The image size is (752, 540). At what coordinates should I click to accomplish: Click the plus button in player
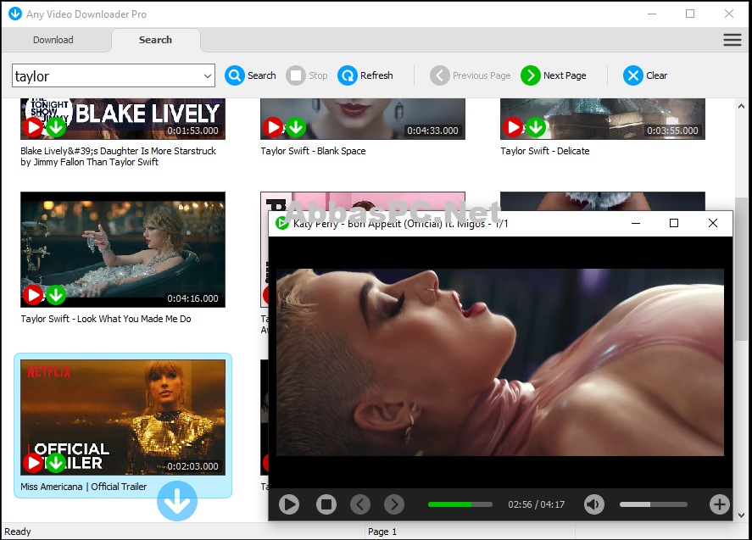[x=720, y=504]
